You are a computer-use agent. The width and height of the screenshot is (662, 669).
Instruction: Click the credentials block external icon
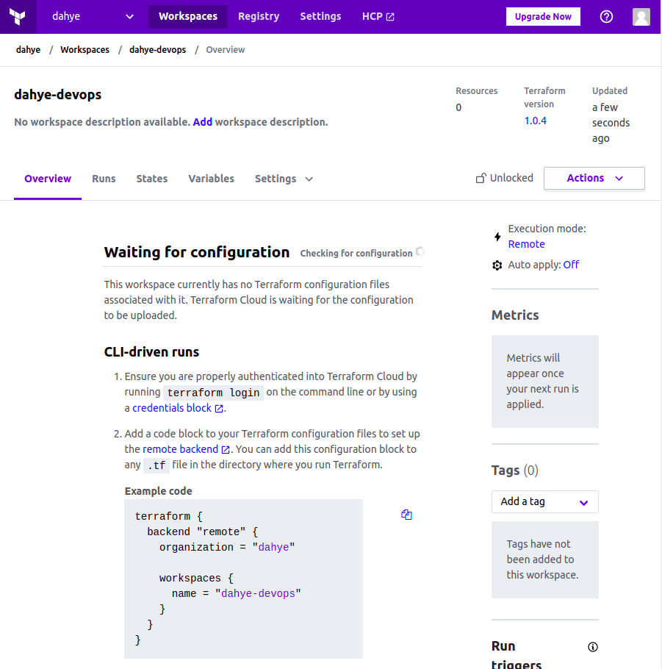click(x=219, y=408)
